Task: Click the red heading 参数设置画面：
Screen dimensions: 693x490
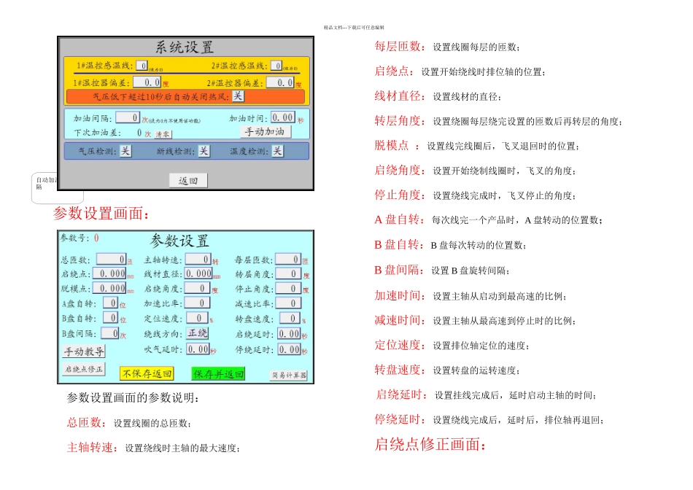Action: click(x=101, y=214)
